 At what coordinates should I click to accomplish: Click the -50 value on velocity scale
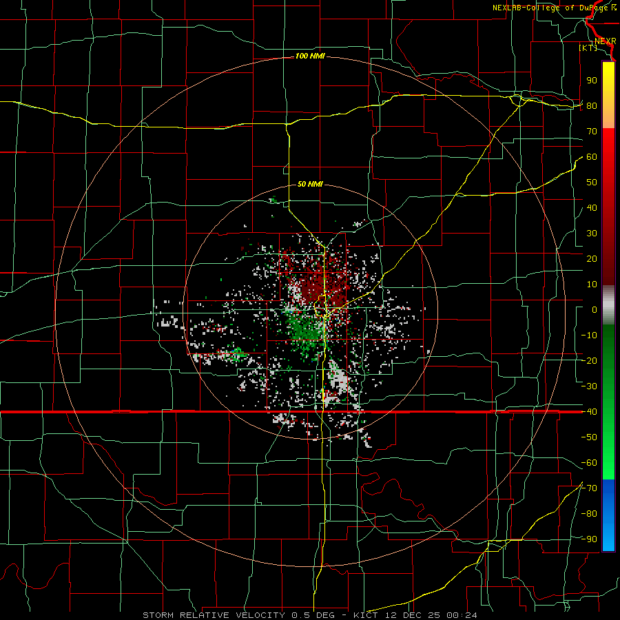(x=589, y=437)
